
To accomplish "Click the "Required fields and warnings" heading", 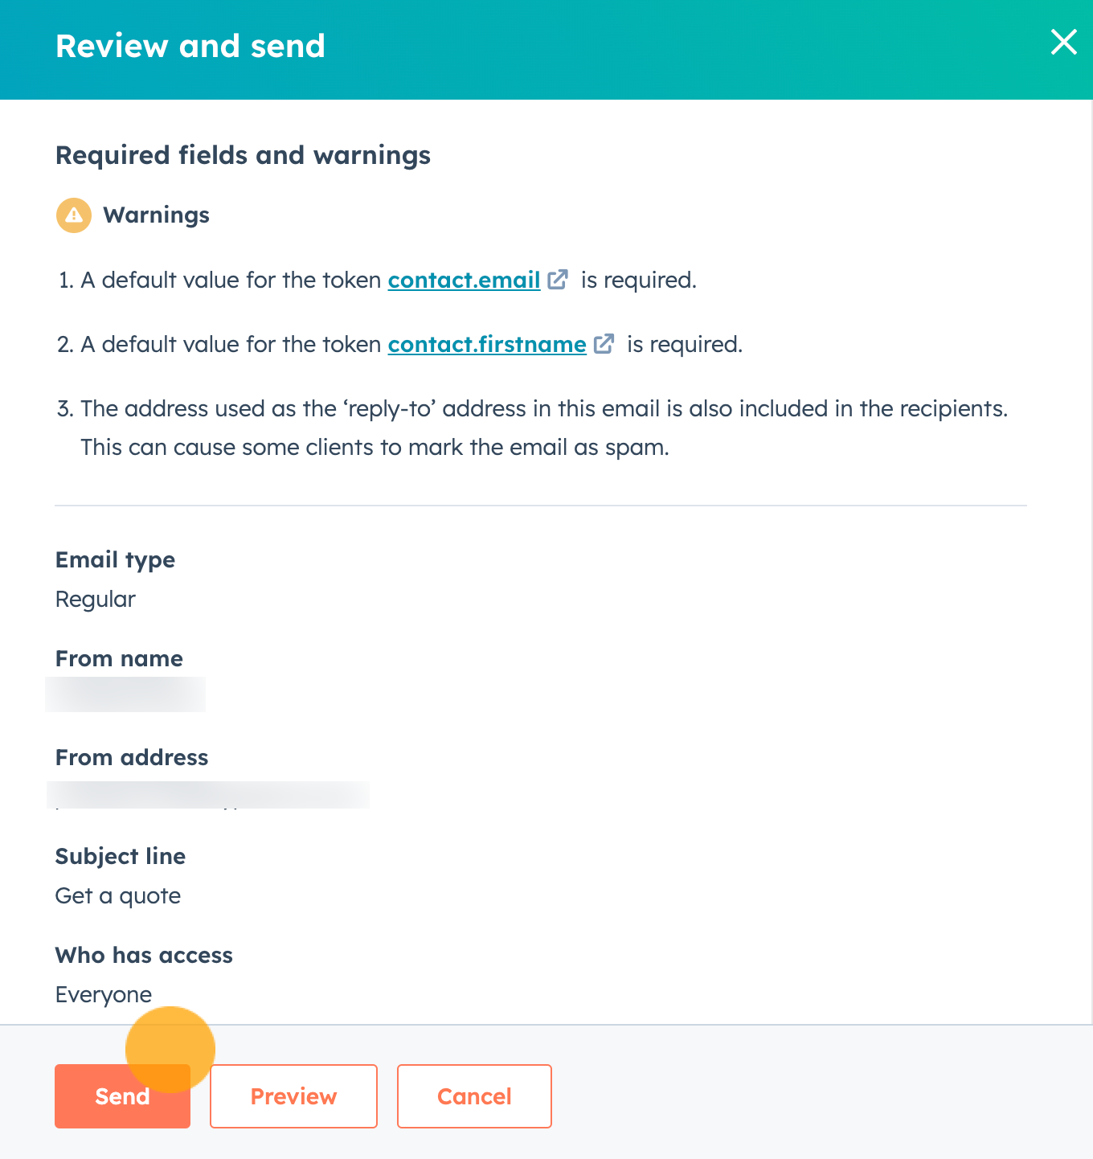I will coord(243,155).
